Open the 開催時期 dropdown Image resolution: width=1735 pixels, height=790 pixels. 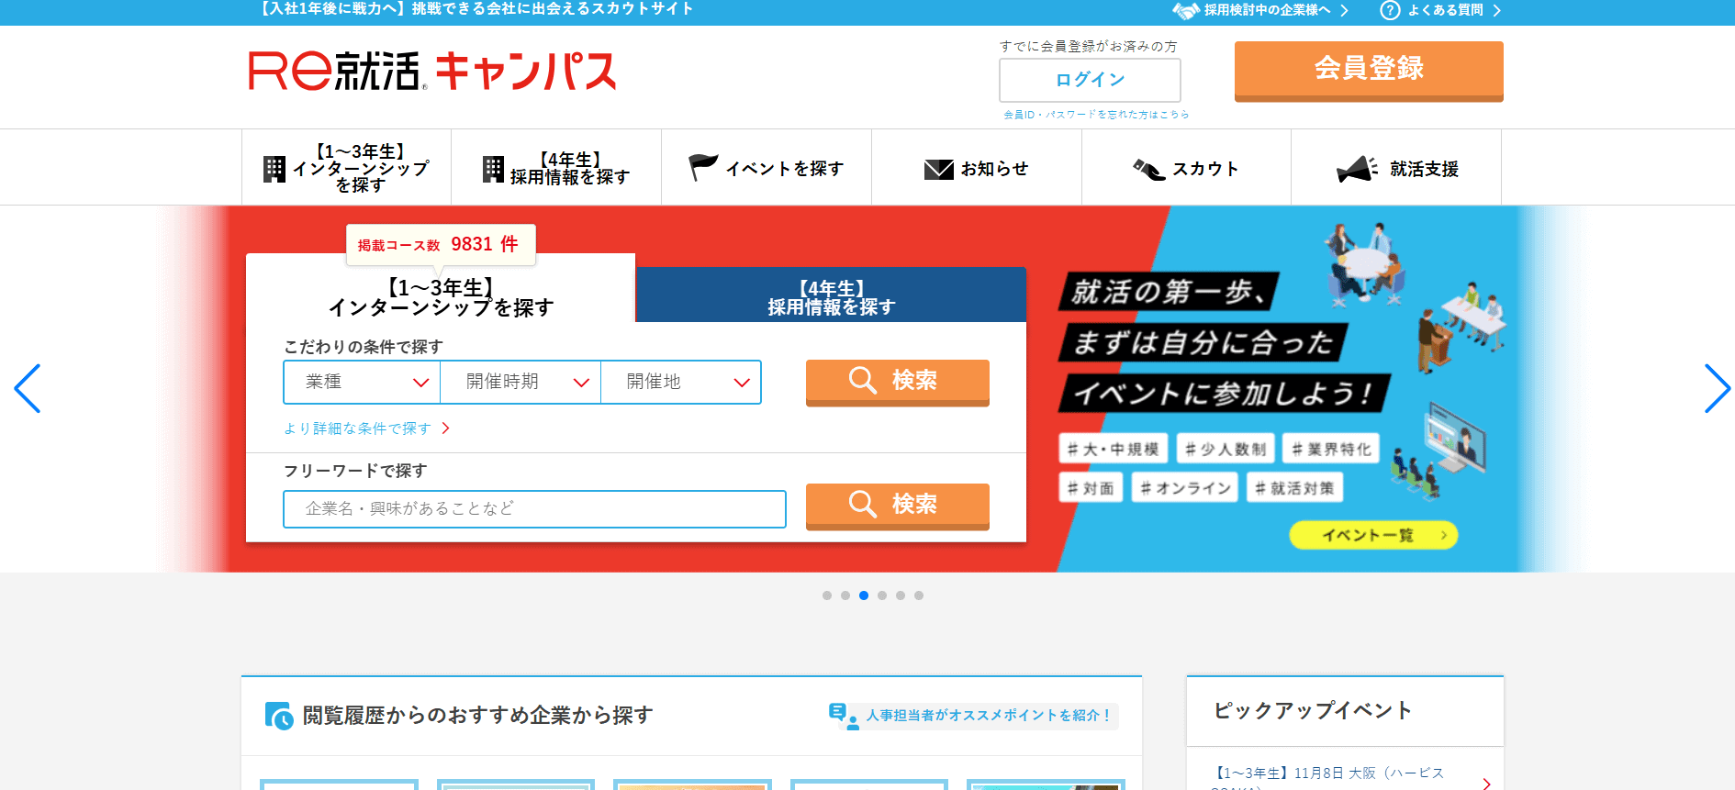pos(520,382)
